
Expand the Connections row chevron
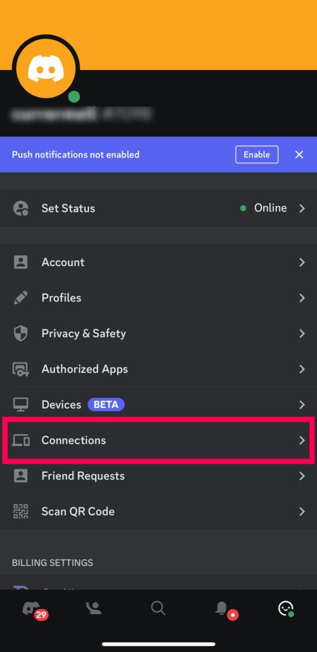click(302, 441)
